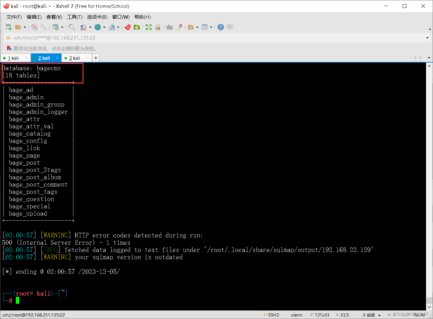Image resolution: width=433 pixels, height=319 pixels.
Task: Click the terminal scrollbar down arrow
Action: pos(429,307)
